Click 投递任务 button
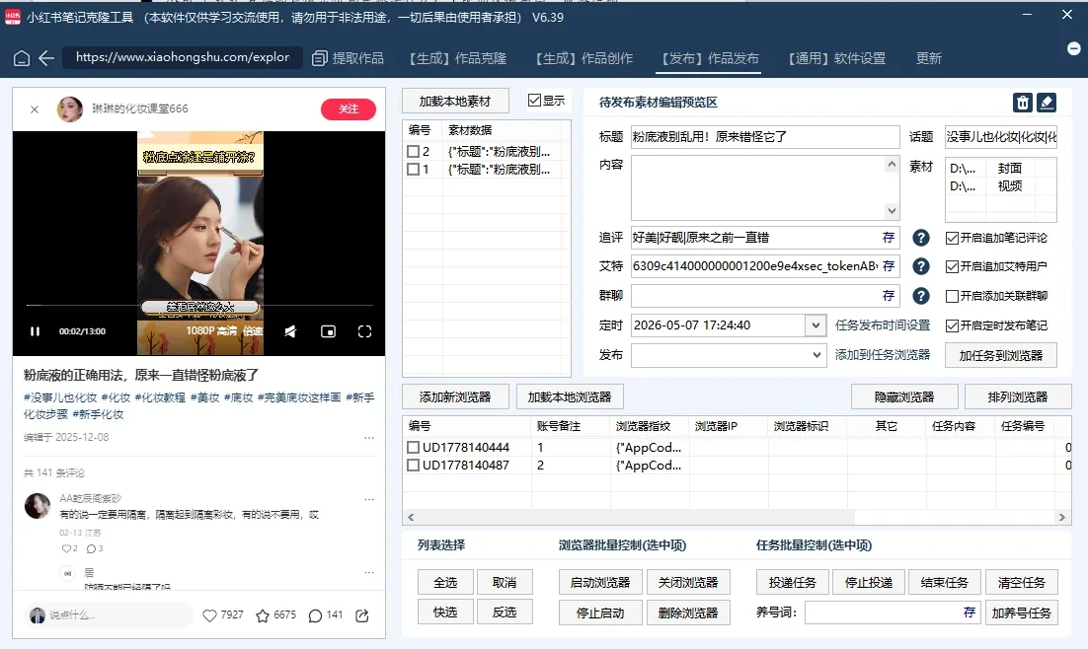This screenshot has height=649, width=1088. point(793,583)
